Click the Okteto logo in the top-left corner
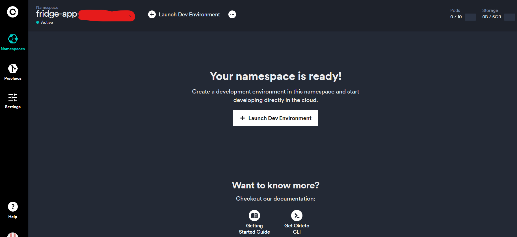The image size is (517, 237). [13, 12]
